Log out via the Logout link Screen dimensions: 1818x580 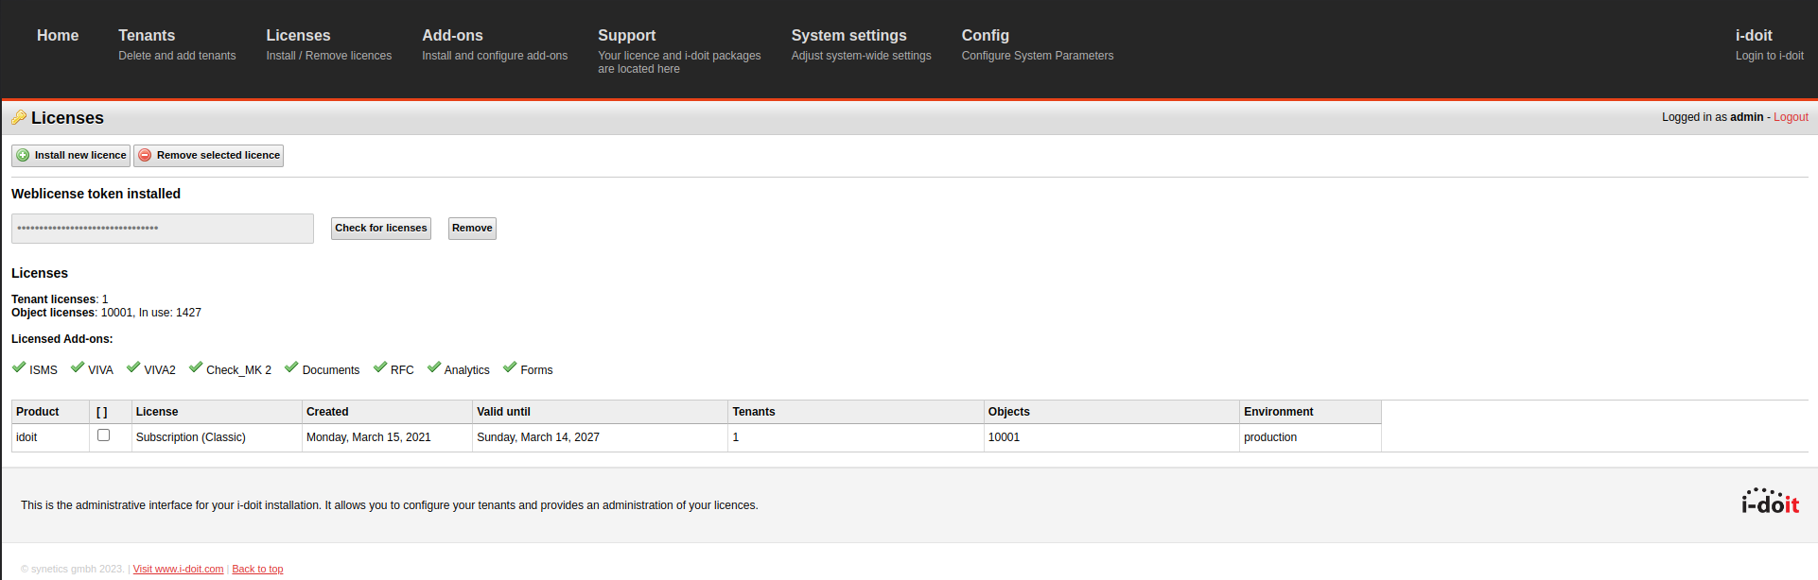1791,117
